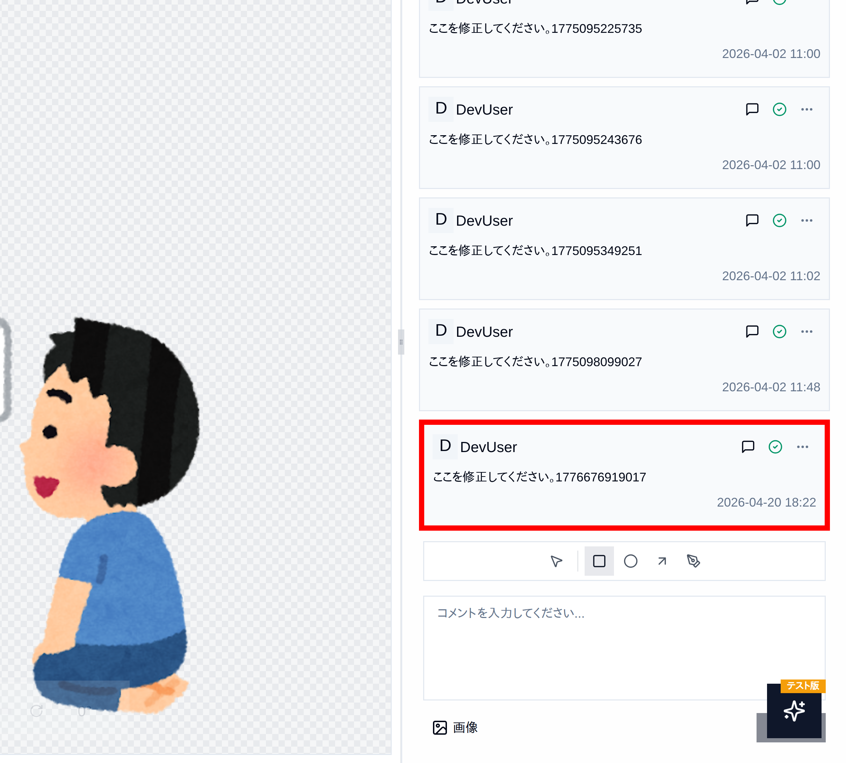The width and height of the screenshot is (846, 763).
Task: Select the pen drawing tool
Action: [693, 561]
